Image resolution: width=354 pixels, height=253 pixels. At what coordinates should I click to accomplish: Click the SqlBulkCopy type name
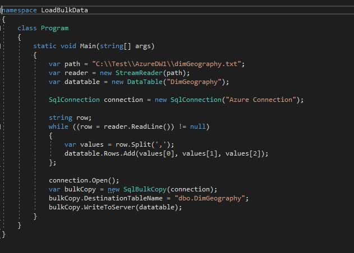pos(145,189)
